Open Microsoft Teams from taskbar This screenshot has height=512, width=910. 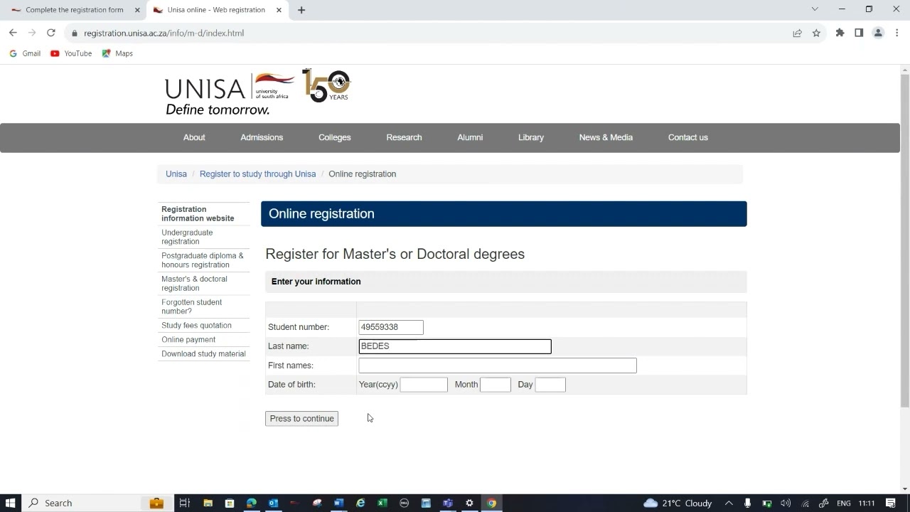coord(448,503)
